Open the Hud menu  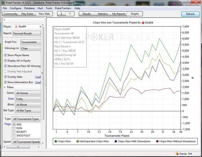pos(40,8)
